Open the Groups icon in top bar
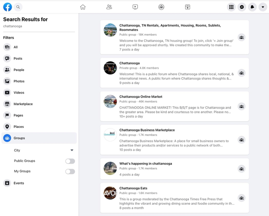 click(161, 7)
